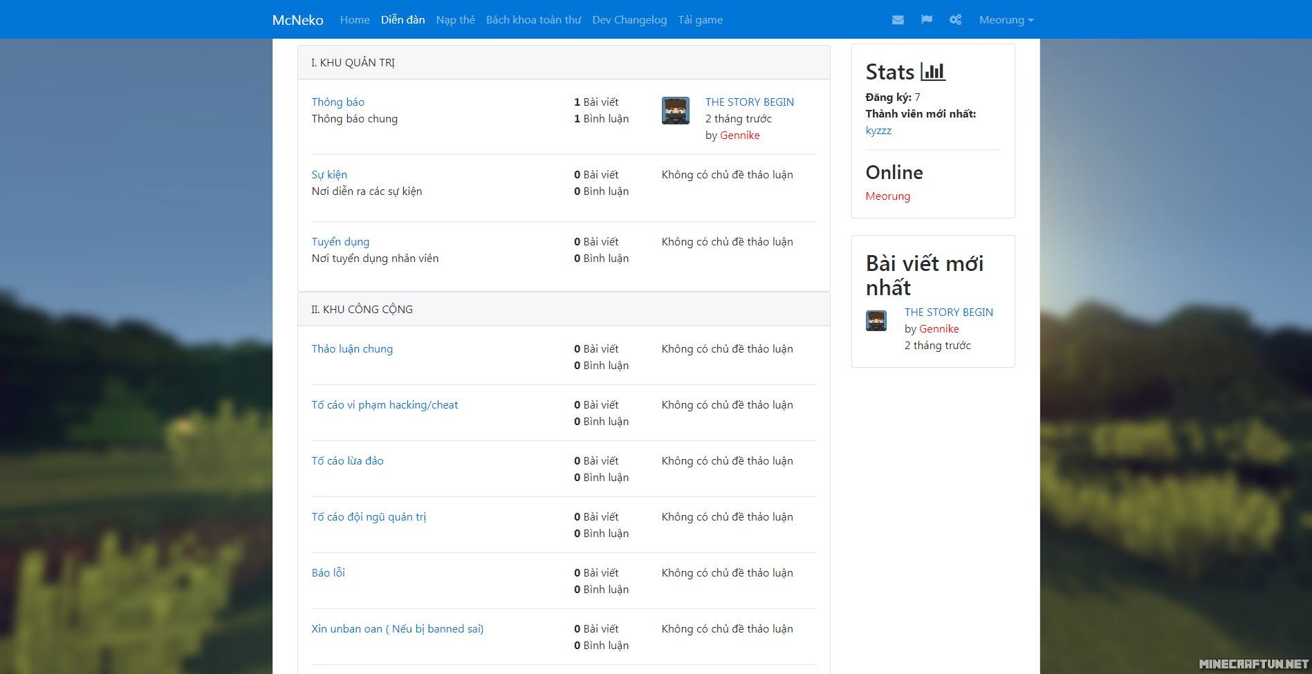Click the McNeko brand logo
1312x674 pixels.
pos(297,20)
